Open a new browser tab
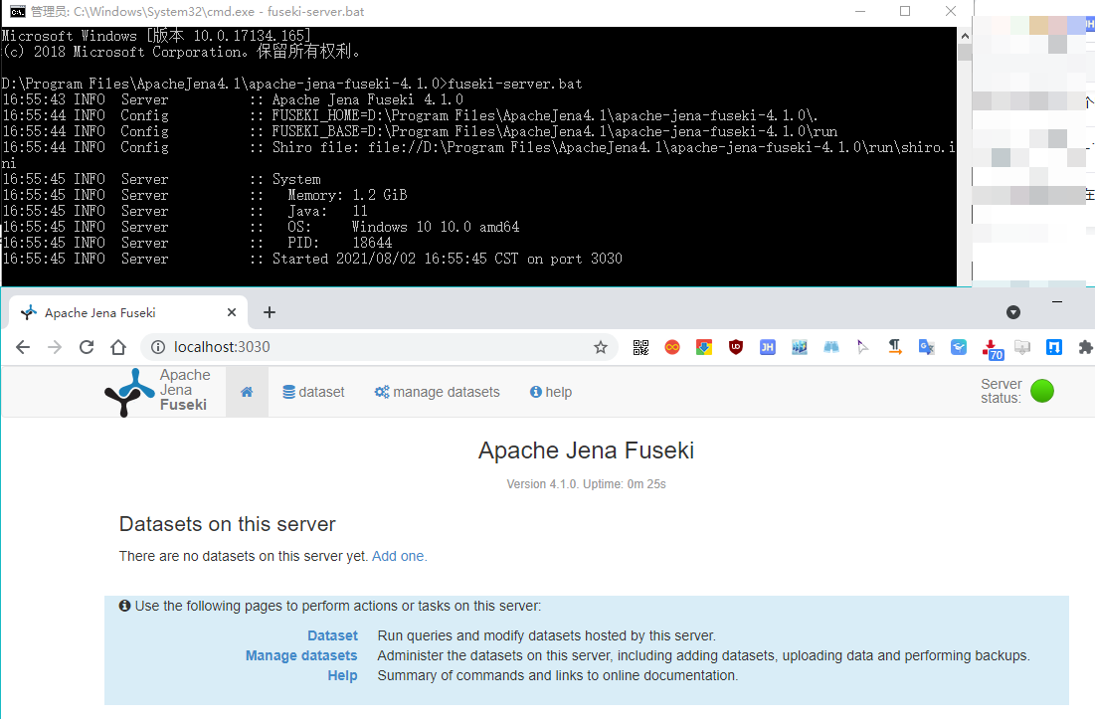Image resolution: width=1095 pixels, height=719 pixels. pyautogui.click(x=269, y=311)
